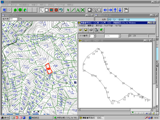Pan map left with blue left arrow
Screen dimensions: 160x120
click(106, 10)
